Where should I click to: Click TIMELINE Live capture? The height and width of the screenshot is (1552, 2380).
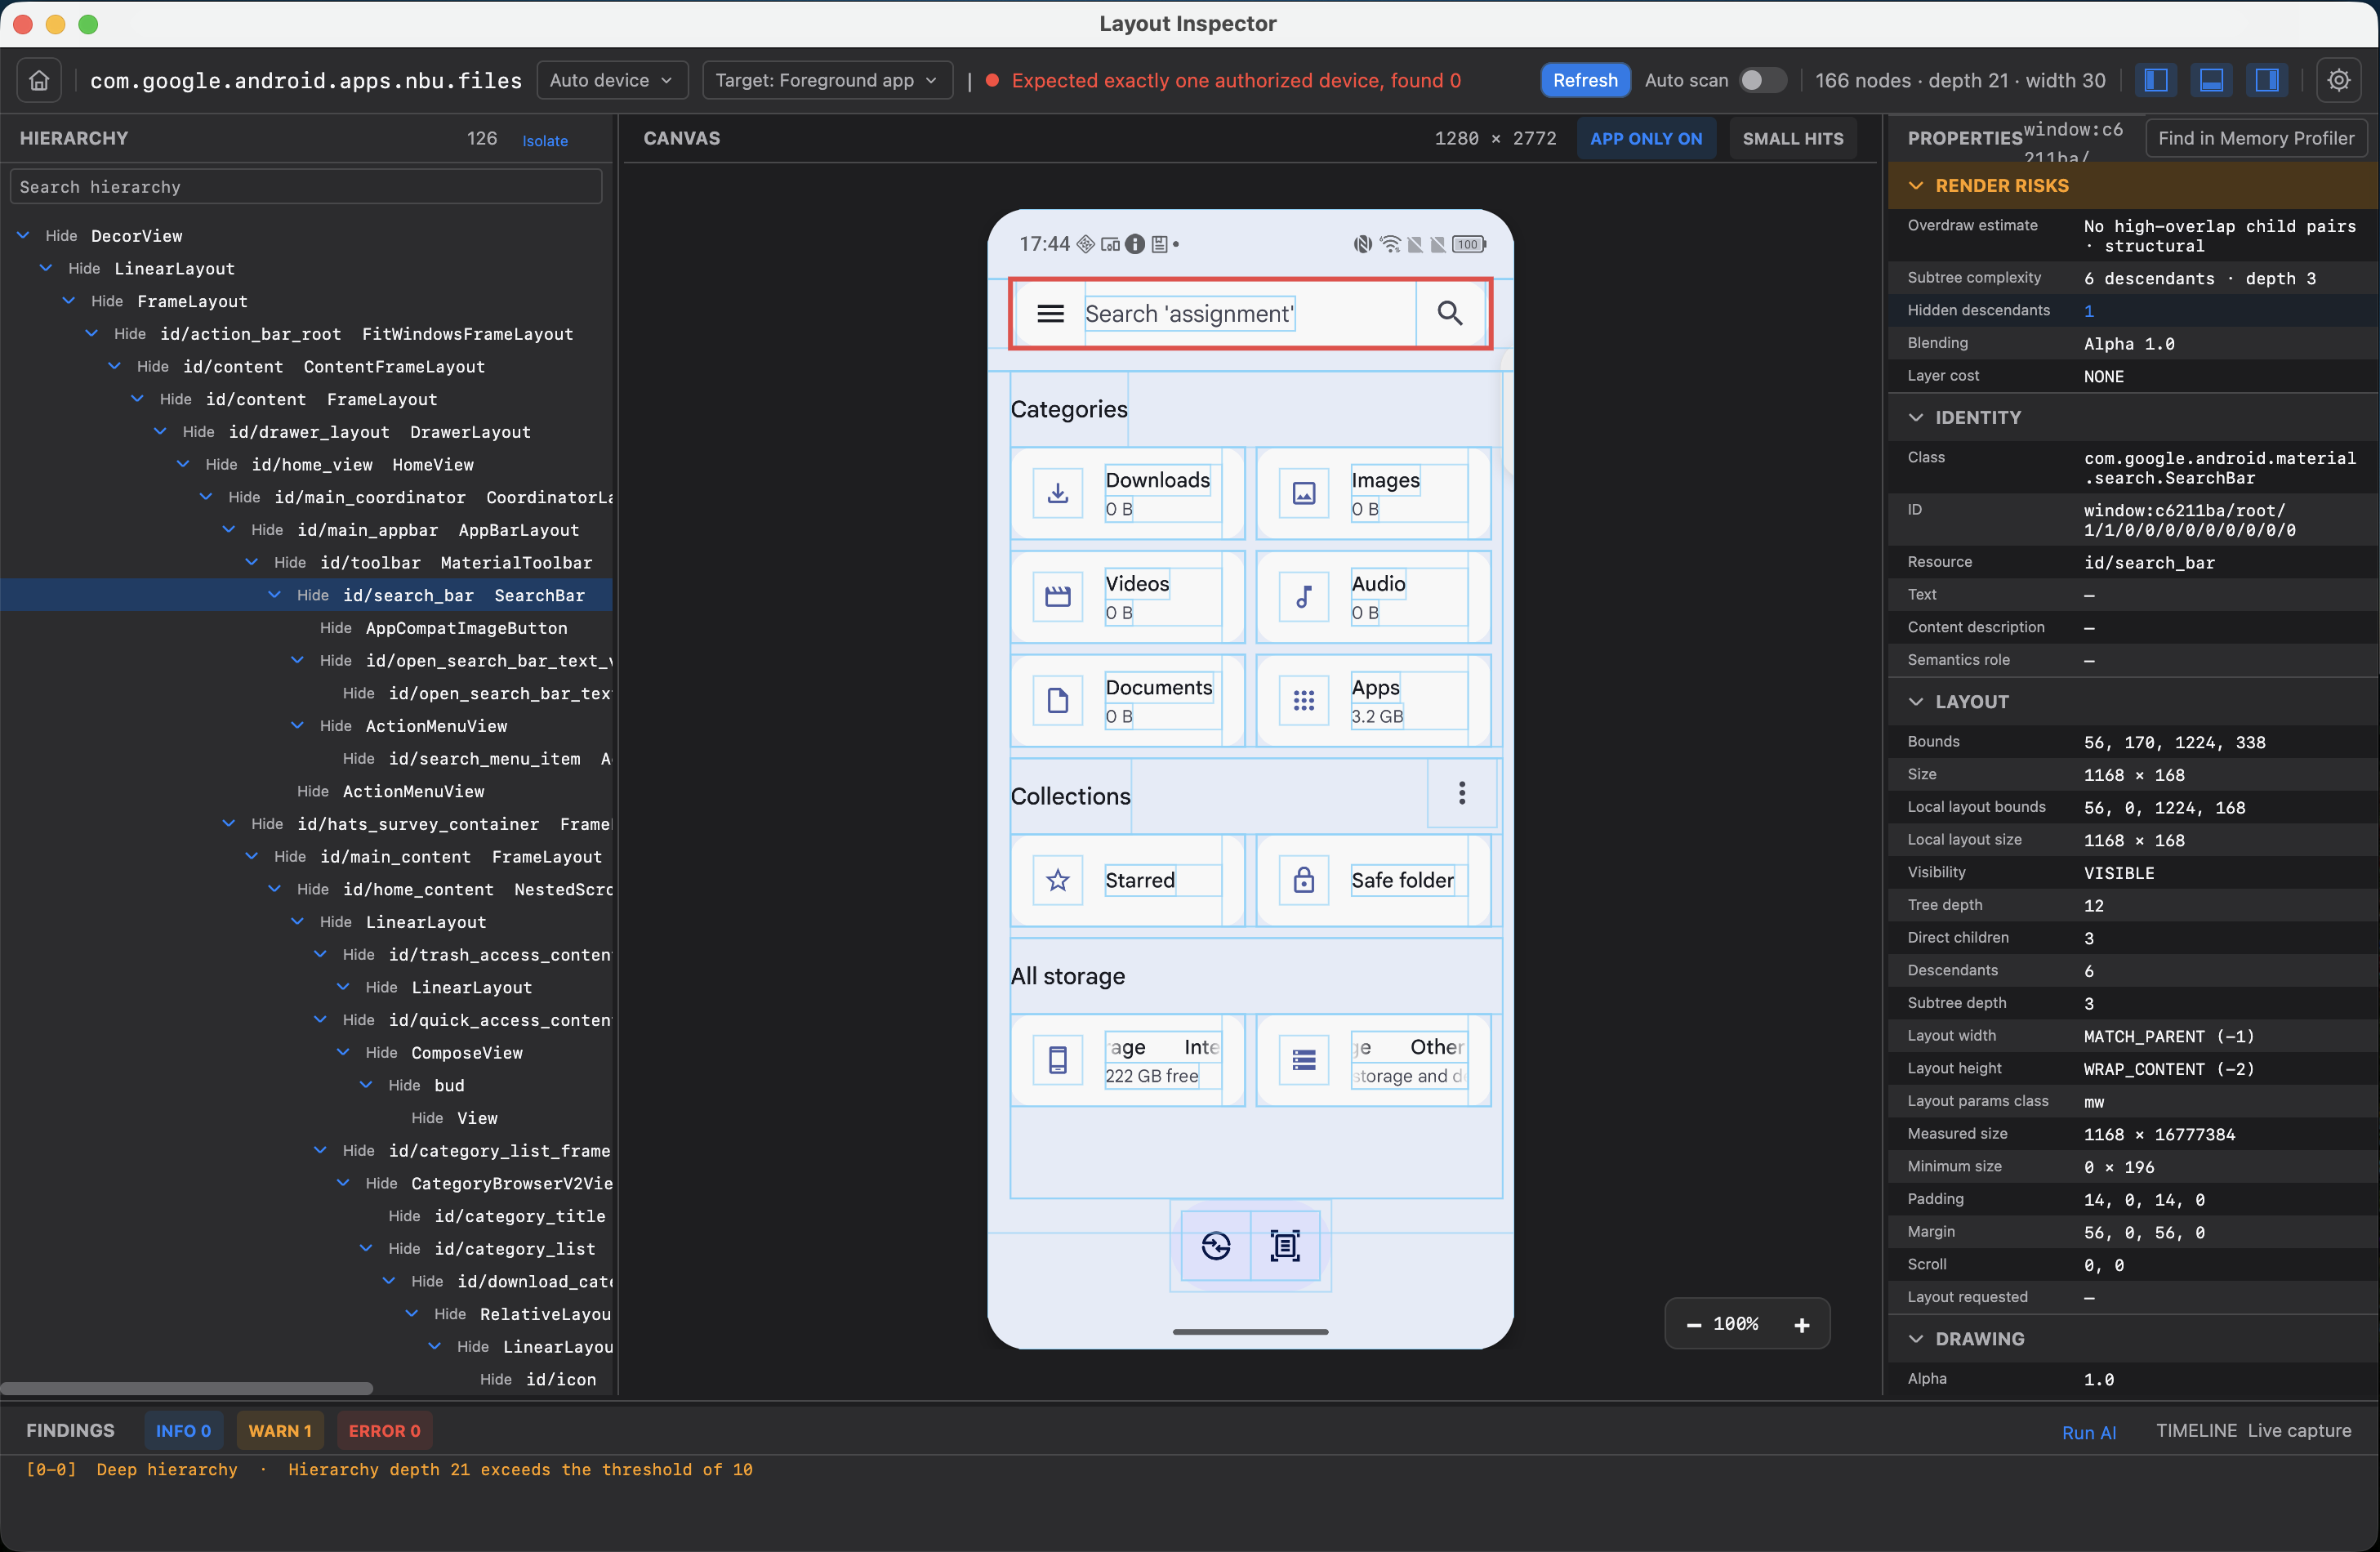pos(2253,1431)
